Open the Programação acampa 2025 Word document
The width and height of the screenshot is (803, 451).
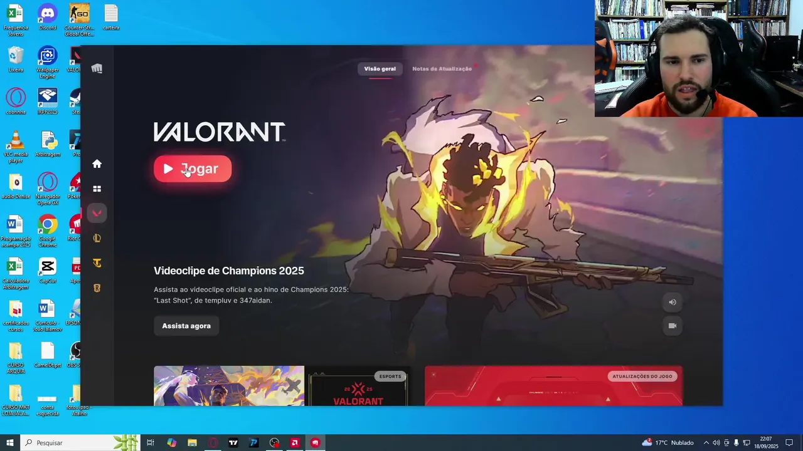pyautogui.click(x=16, y=231)
